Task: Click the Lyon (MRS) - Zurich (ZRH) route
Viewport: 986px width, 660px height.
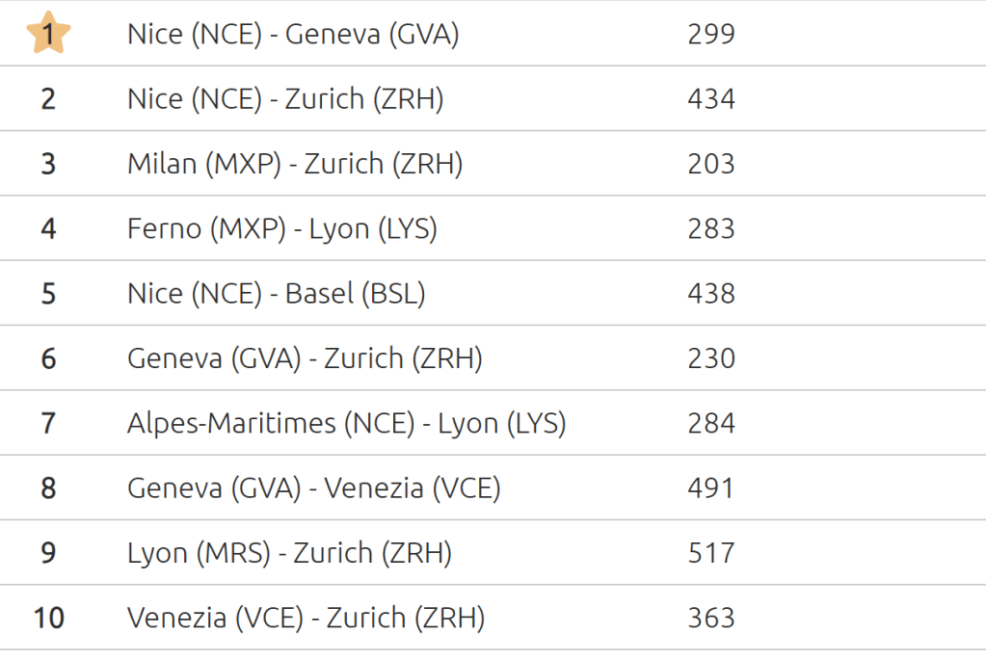Action: [289, 553]
